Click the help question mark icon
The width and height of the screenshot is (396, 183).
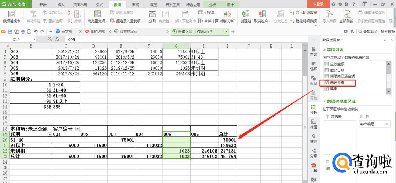353,4
